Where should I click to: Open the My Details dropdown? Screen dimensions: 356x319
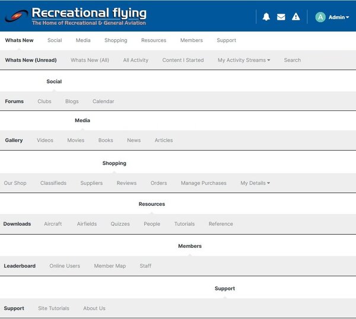tap(255, 183)
